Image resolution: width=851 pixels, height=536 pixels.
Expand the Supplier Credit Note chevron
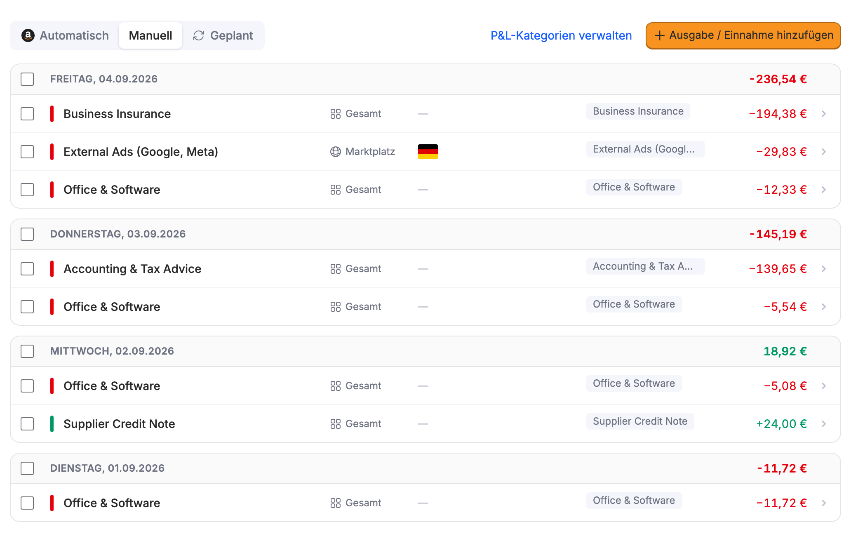[824, 424]
